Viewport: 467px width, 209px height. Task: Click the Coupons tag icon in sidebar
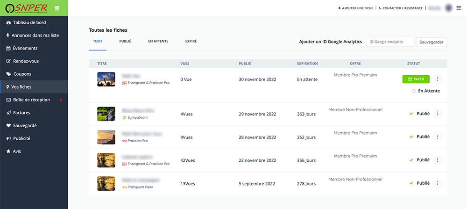click(8, 74)
